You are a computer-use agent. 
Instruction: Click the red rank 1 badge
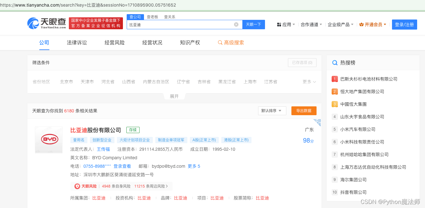pyautogui.click(x=335, y=79)
